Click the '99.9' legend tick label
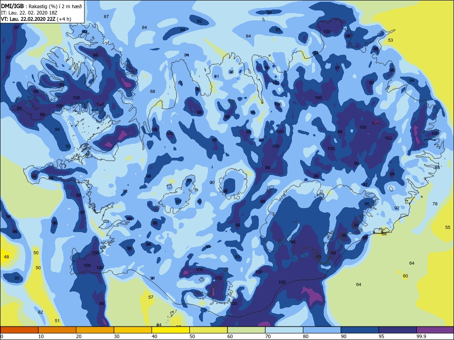 pyautogui.click(x=421, y=336)
